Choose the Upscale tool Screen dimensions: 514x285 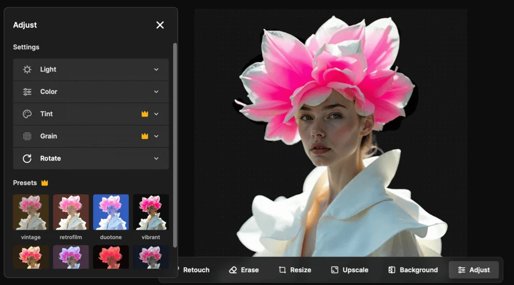(x=350, y=270)
